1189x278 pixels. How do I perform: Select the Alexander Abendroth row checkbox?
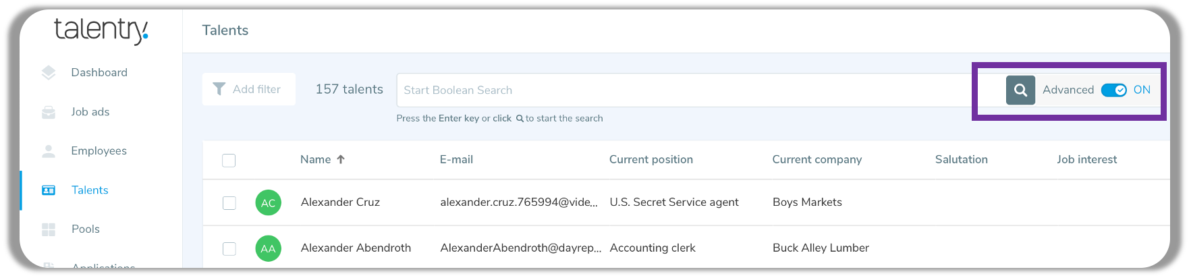click(x=229, y=248)
